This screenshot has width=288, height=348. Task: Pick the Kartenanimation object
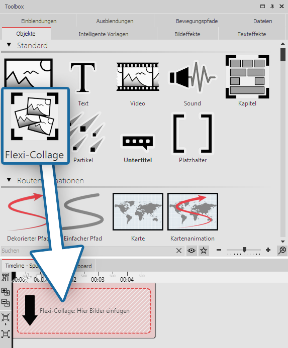[193, 212]
